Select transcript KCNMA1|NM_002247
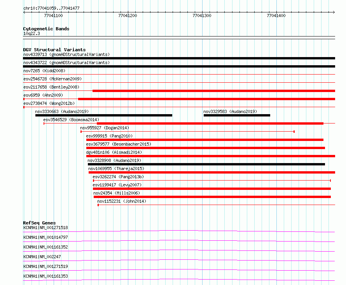 click(42, 257)
